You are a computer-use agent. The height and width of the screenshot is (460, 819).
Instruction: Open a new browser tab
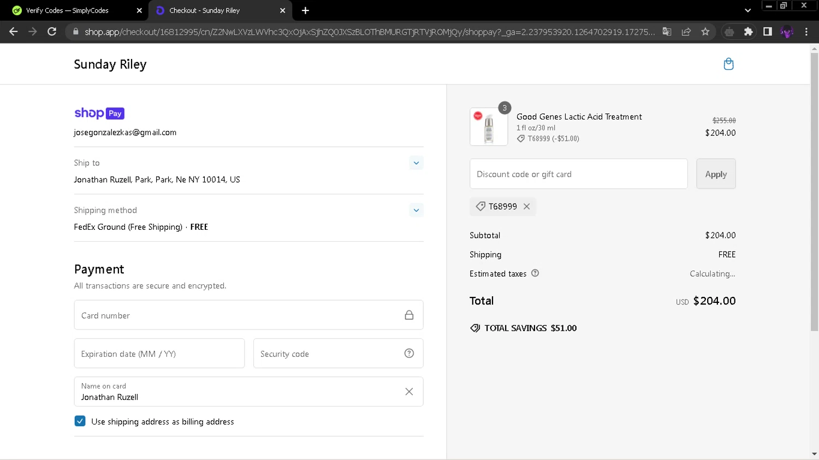coord(305,10)
